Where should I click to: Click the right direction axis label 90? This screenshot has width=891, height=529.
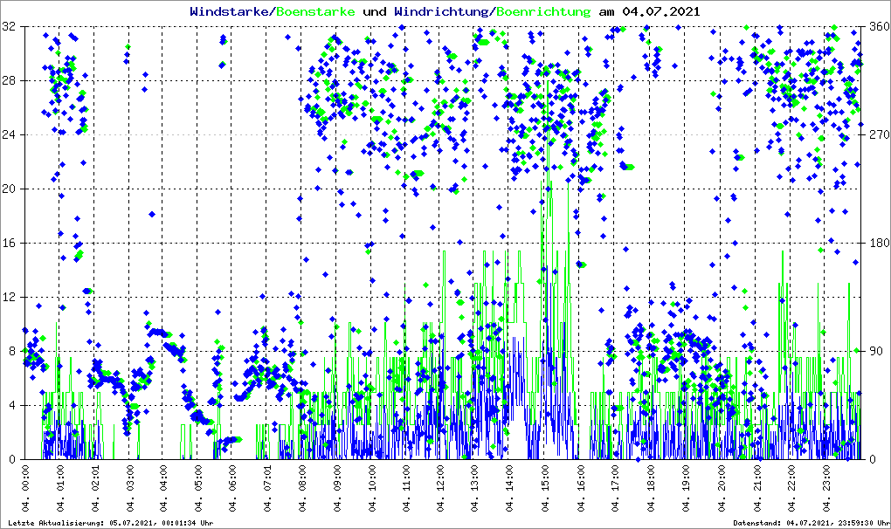point(877,351)
